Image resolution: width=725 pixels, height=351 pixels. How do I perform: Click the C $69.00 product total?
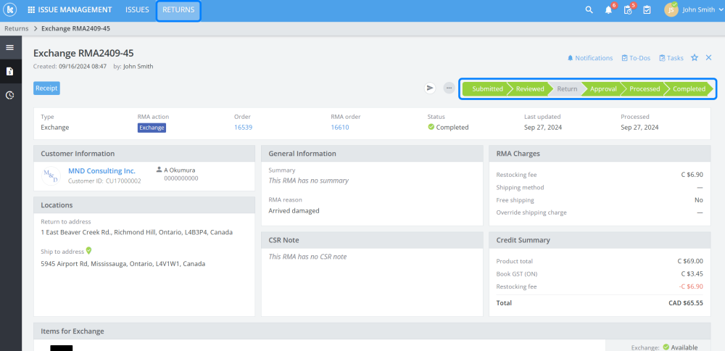tap(690, 261)
